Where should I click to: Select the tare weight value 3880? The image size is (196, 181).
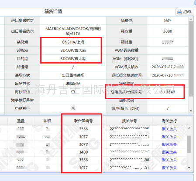pos(168,31)
